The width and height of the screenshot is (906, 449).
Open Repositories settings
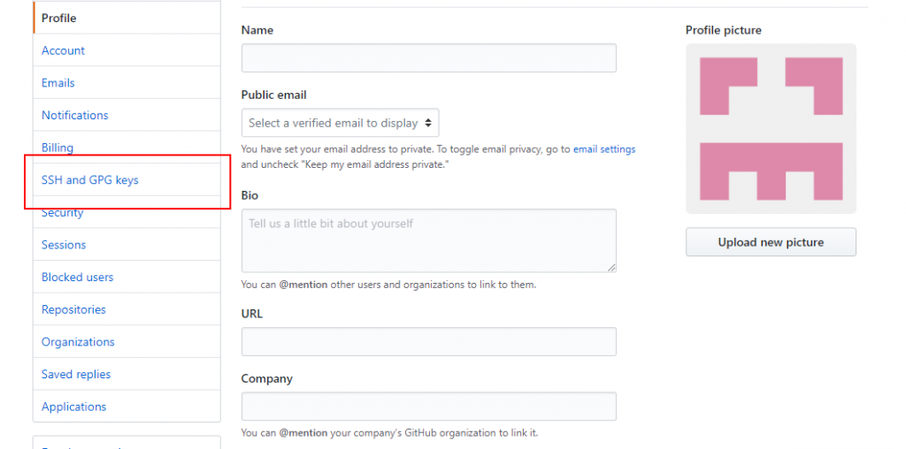coord(73,309)
